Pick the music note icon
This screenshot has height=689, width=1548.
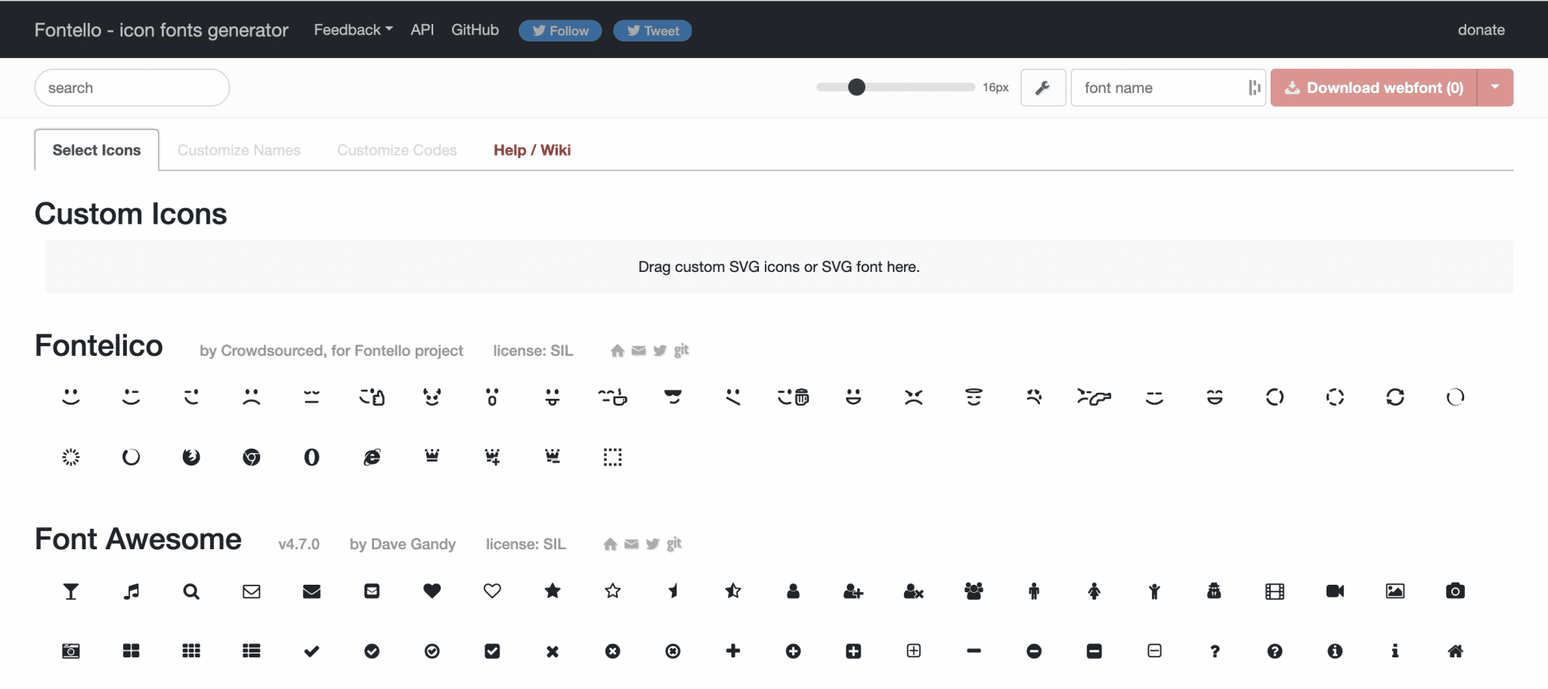pos(131,591)
